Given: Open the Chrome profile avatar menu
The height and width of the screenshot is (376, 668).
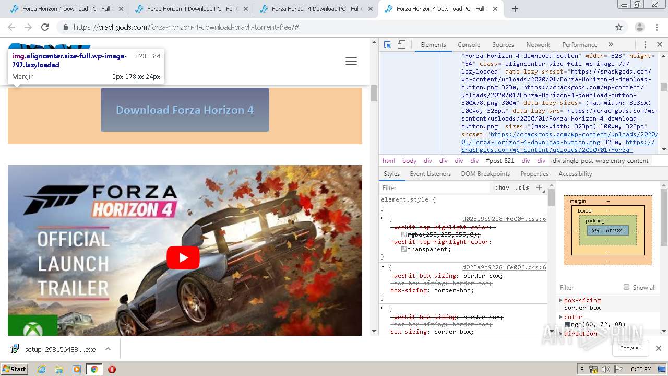Looking at the screenshot, I should pos(639,27).
